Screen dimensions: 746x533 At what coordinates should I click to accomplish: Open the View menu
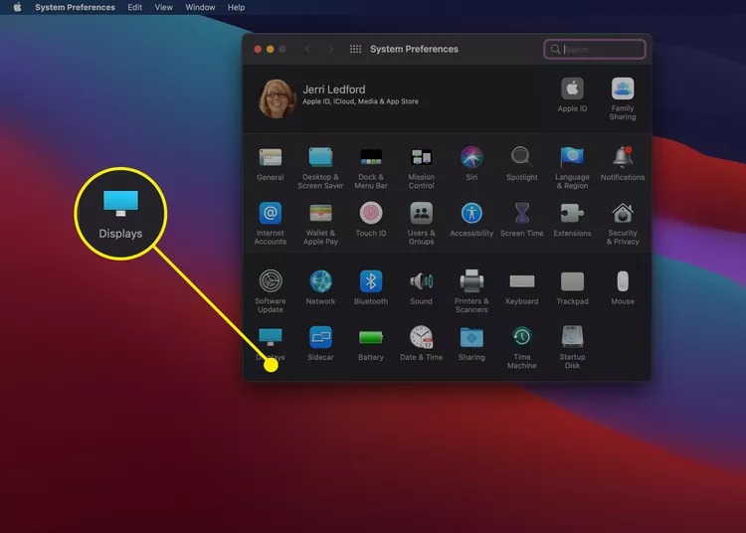tap(164, 7)
